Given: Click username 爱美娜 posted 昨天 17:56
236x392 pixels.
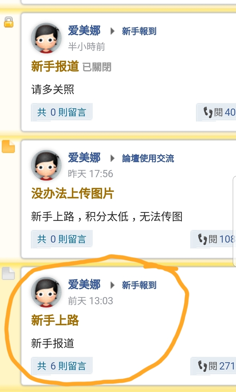Looking at the screenshot, I should tap(84, 158).
